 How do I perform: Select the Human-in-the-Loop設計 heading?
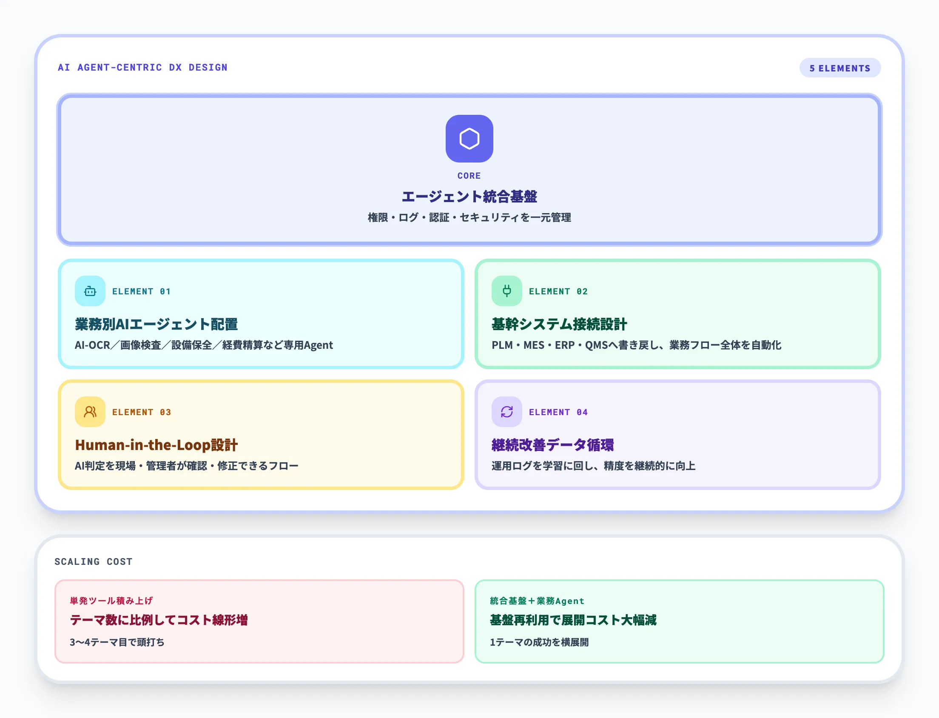[x=156, y=445]
